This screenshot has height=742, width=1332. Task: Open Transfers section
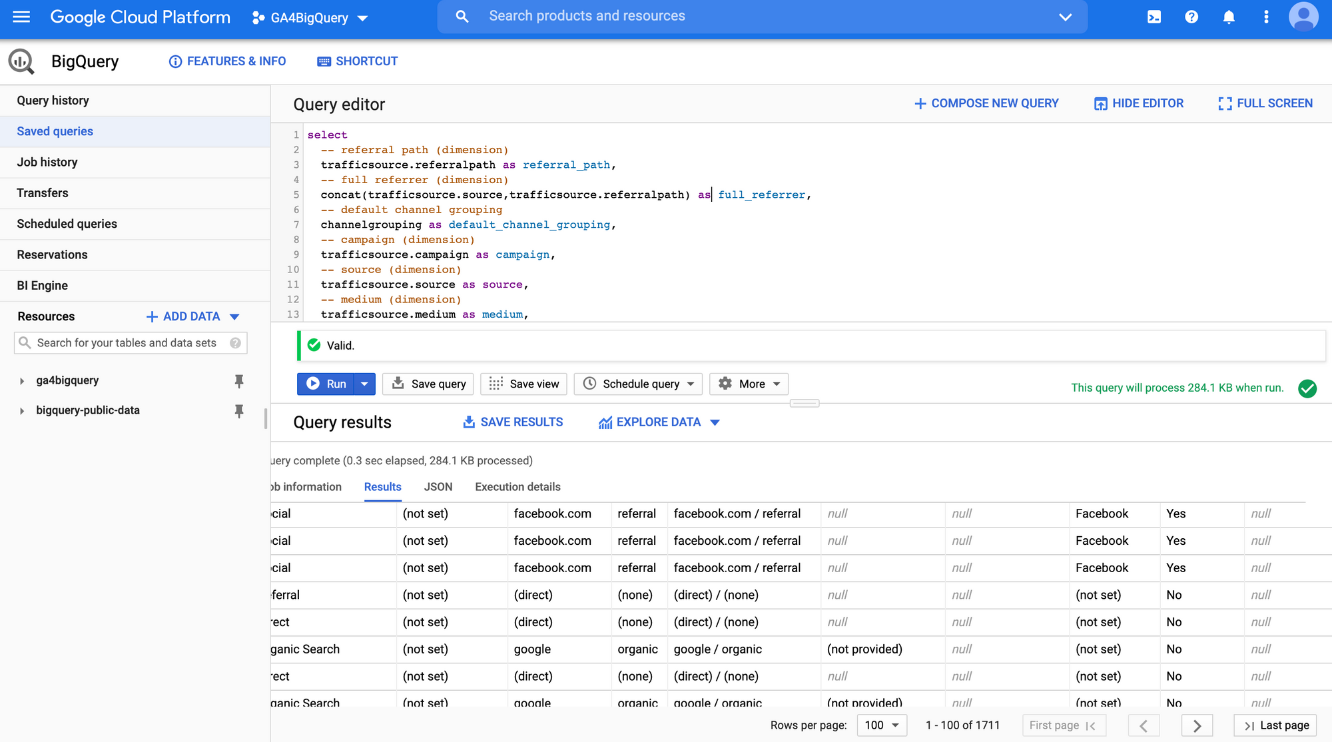tap(135, 193)
